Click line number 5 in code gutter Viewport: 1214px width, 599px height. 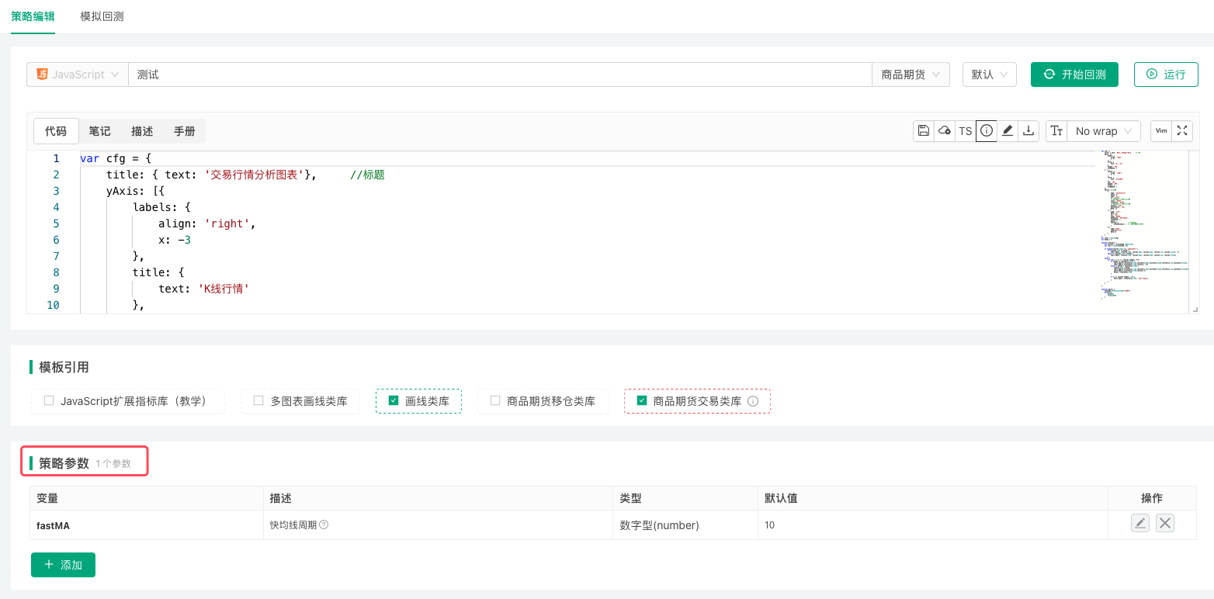click(x=56, y=223)
